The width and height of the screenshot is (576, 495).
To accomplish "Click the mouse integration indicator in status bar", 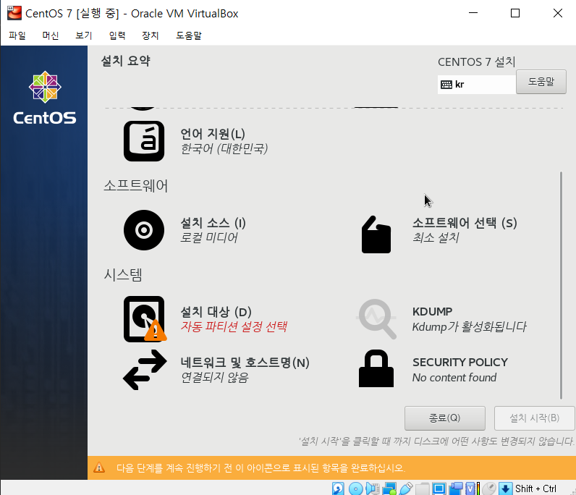I will point(489,488).
